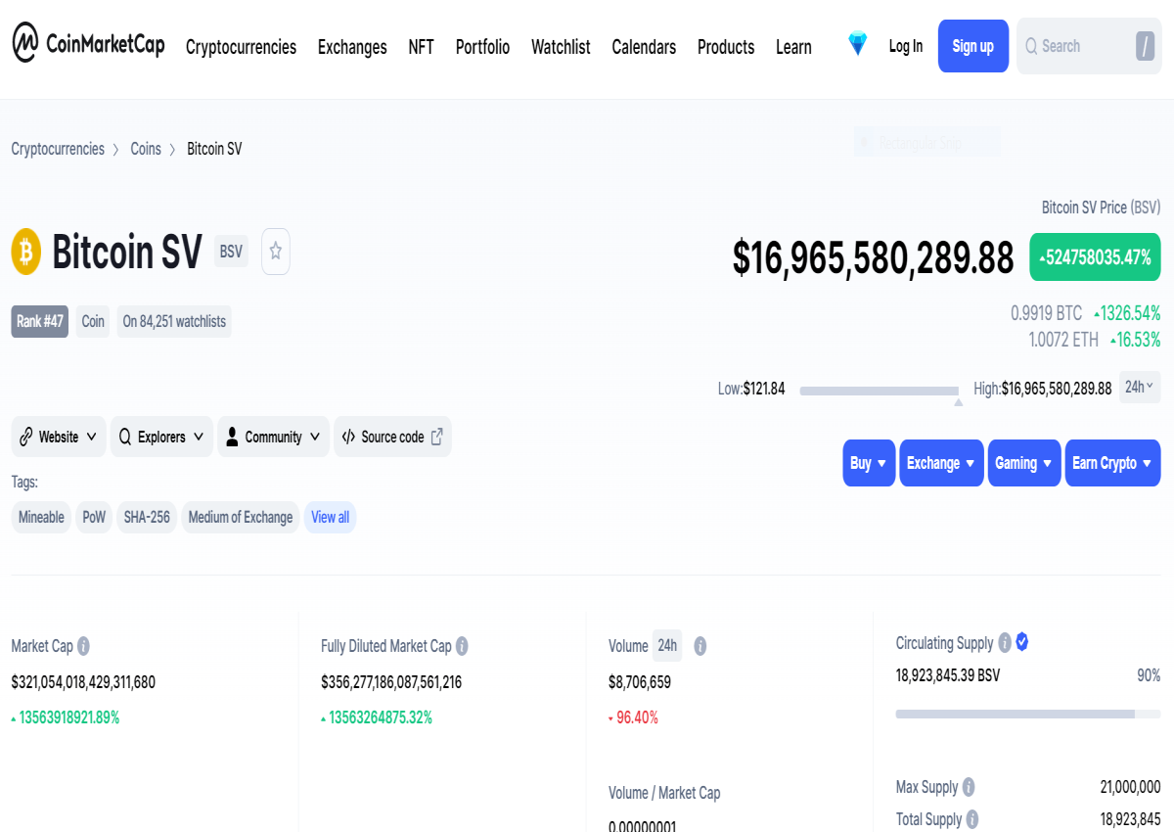
Task: Click the CoinMarketCap logo
Action: (x=88, y=44)
